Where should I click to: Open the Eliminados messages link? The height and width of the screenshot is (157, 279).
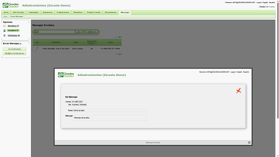click(x=14, y=35)
